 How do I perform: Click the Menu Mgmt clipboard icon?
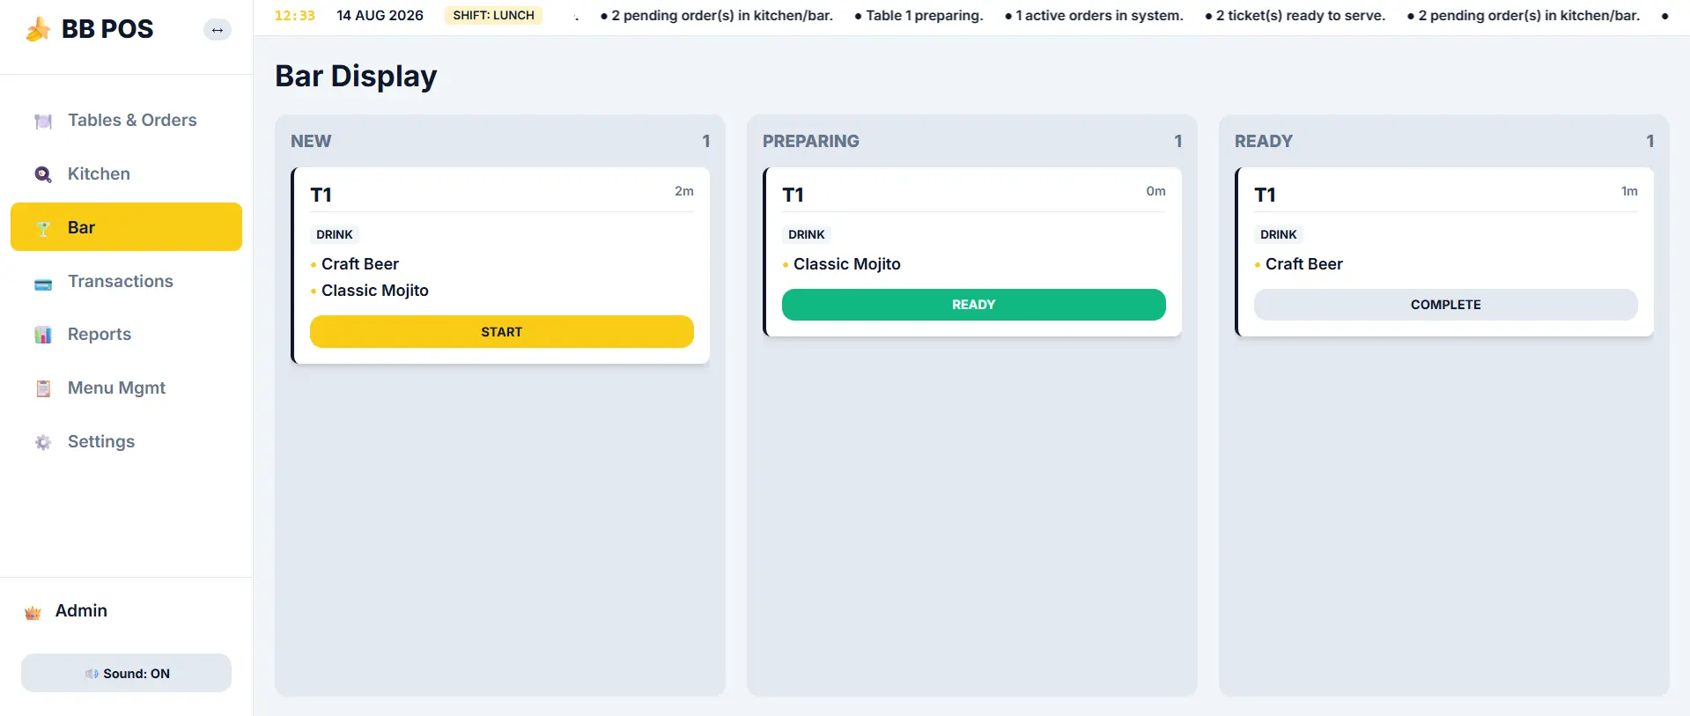tap(43, 388)
